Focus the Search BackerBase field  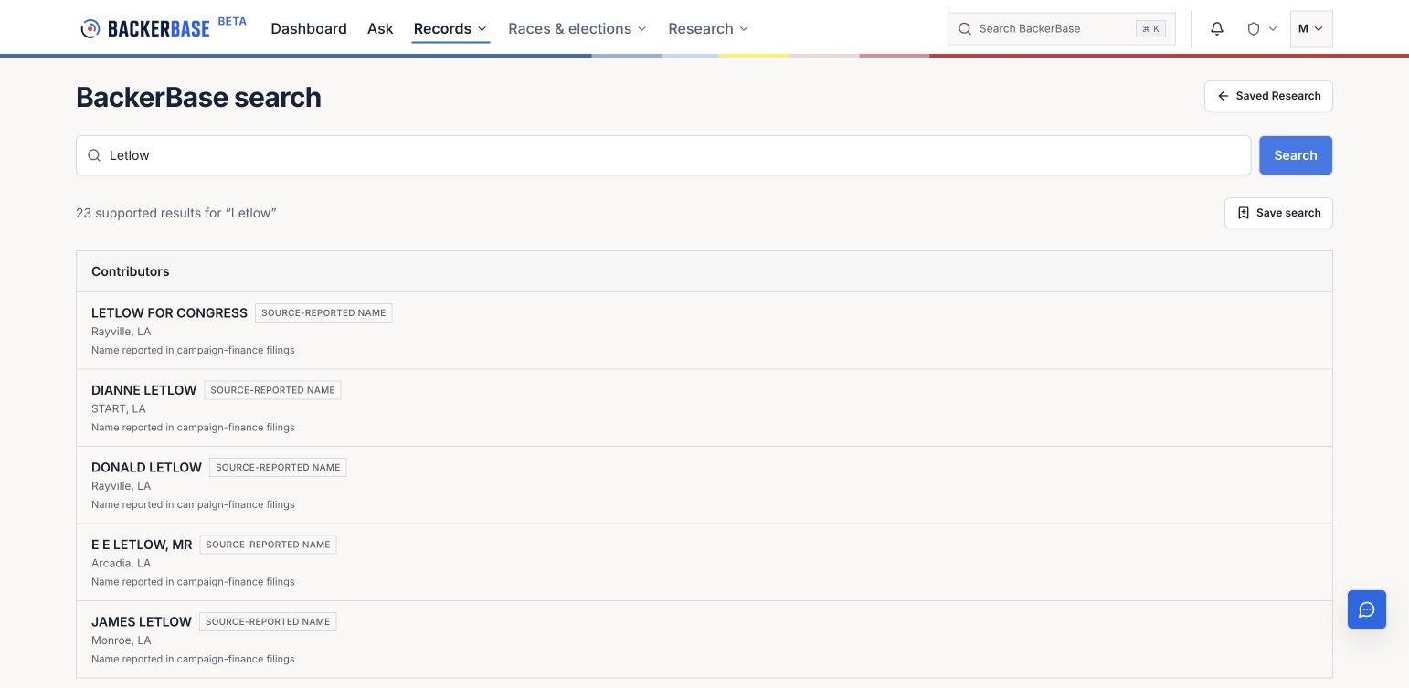pos(1062,28)
